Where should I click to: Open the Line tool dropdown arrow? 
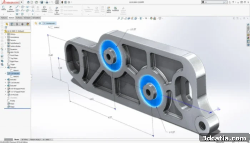(x=19, y=7)
